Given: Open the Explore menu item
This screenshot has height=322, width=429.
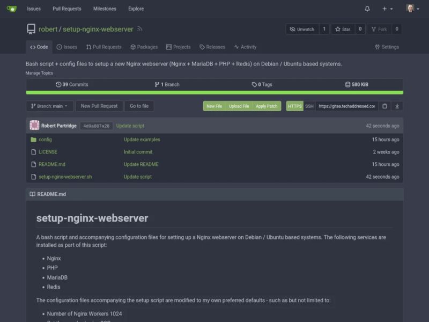Looking at the screenshot, I should [136, 9].
